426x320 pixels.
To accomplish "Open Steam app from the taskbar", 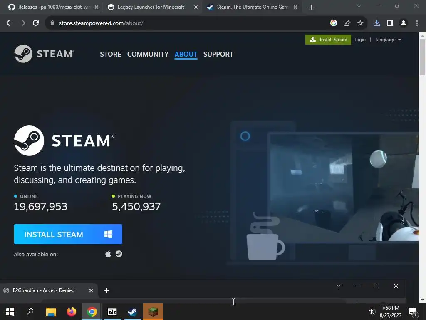I will 133,312.
